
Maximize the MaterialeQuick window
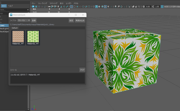tap(76, 15)
